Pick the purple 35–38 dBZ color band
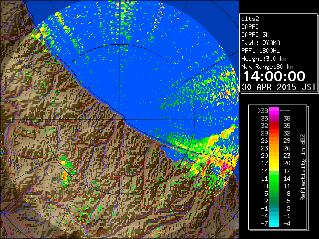Screen dimensions: 319x239 point(274,119)
